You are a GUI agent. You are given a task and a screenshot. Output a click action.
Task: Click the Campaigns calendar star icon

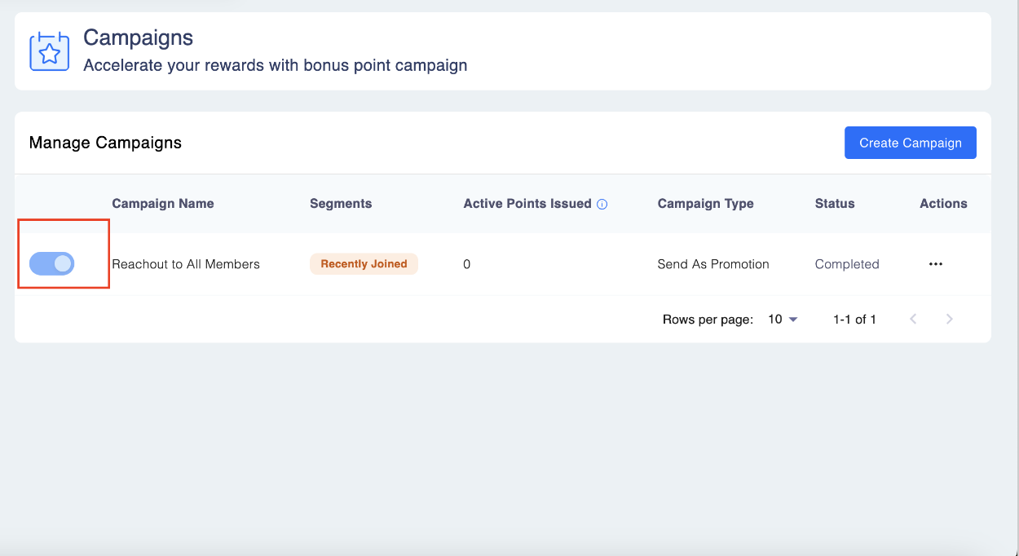click(50, 51)
